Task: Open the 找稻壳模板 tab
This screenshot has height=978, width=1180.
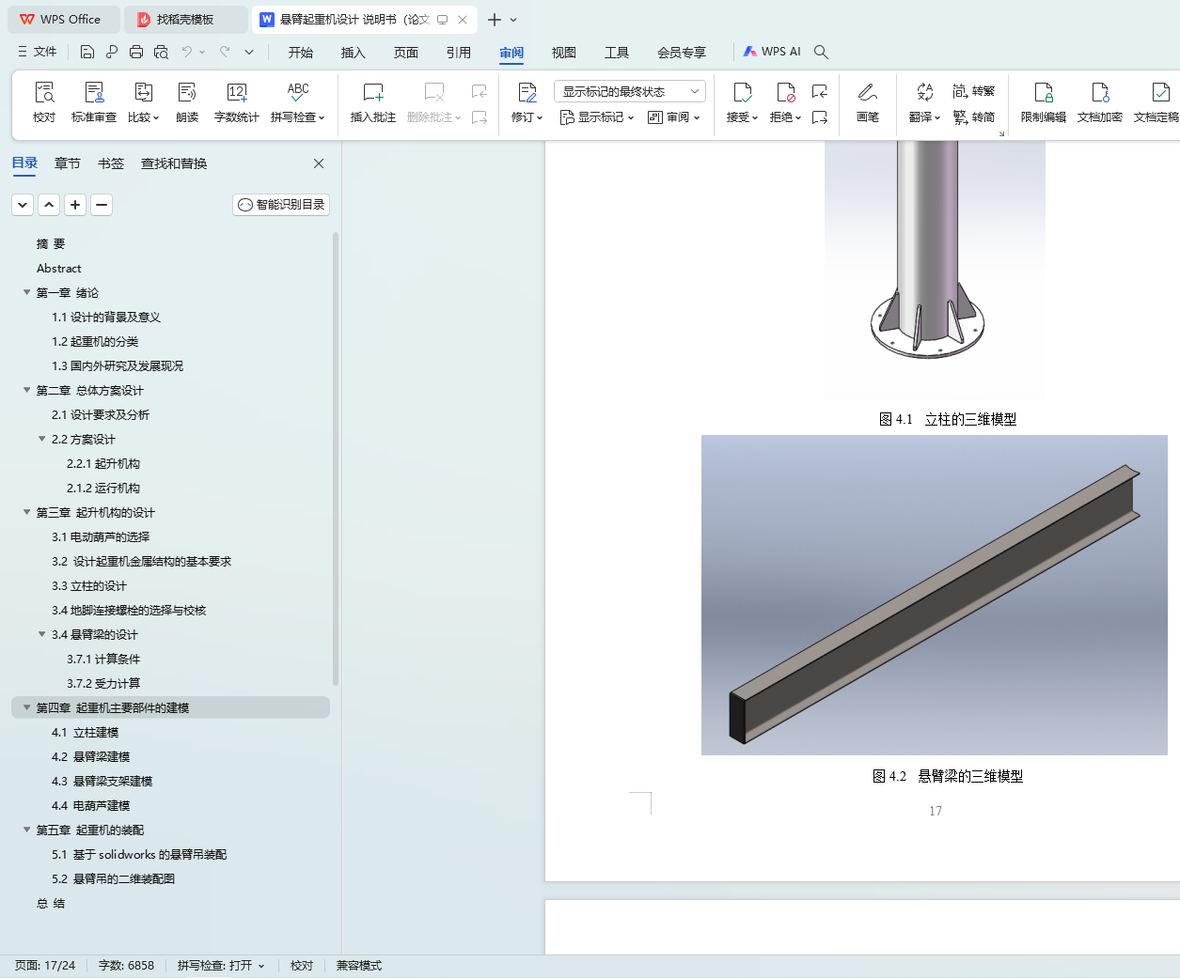Action: (186, 19)
